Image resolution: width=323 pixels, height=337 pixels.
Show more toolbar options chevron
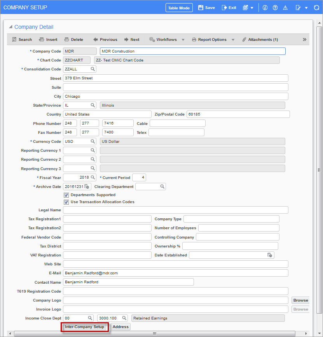tap(305, 40)
